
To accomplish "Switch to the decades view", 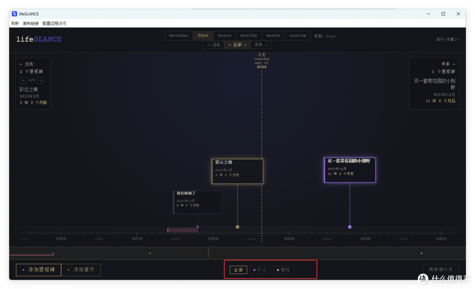I will (x=179, y=36).
